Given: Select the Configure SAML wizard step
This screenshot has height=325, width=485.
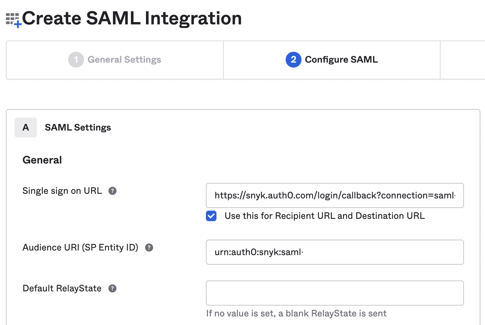Looking at the screenshot, I should 341,60.
